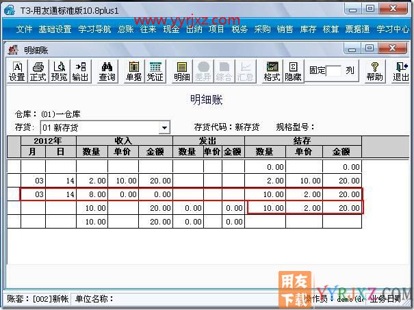The image size is (414, 310).
Task: Open the 文件 menu
Action: point(24,29)
